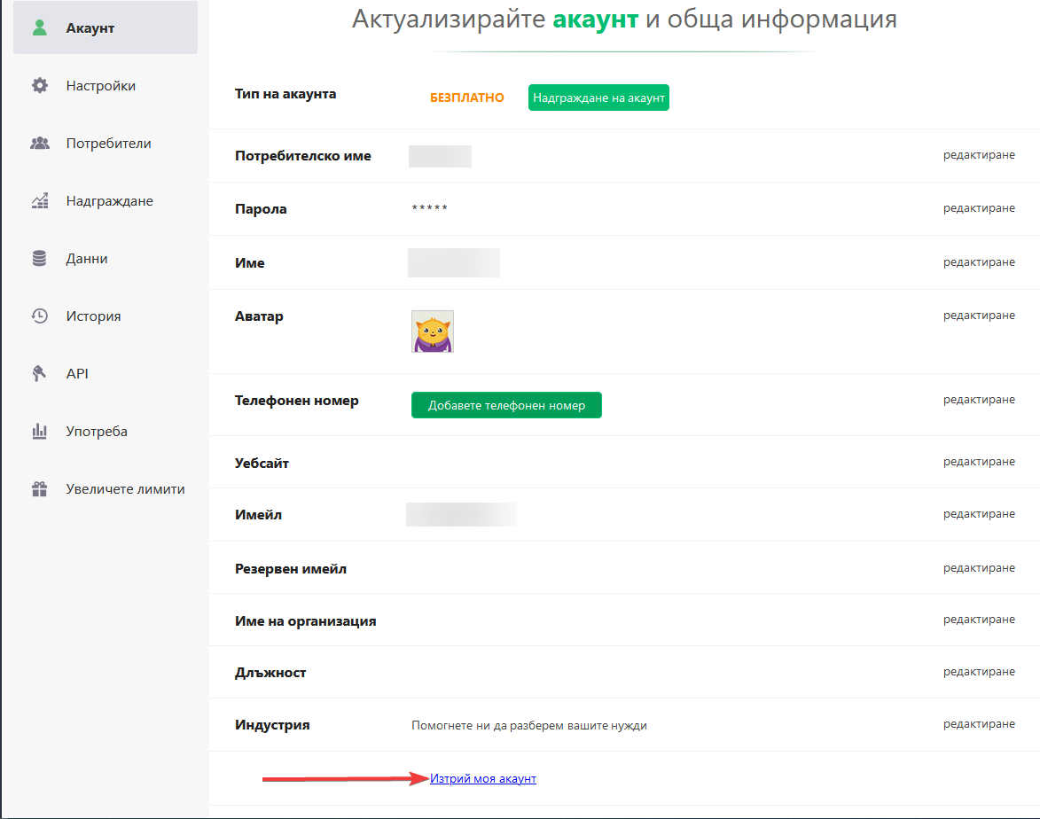Click the Увеличете лимити gift icon

tap(40, 488)
